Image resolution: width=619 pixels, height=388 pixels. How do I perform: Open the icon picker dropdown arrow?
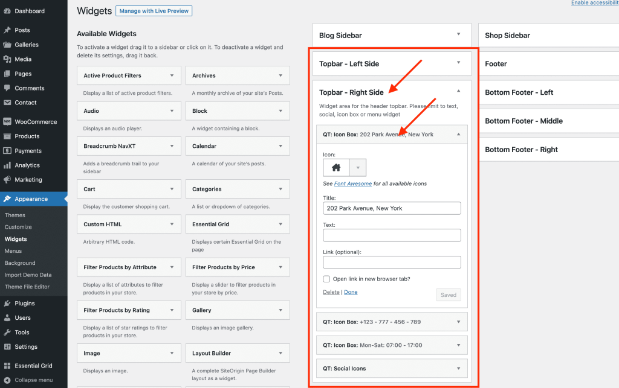(358, 168)
